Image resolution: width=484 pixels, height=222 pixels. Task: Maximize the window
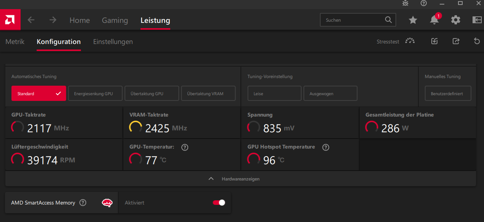click(x=460, y=3)
